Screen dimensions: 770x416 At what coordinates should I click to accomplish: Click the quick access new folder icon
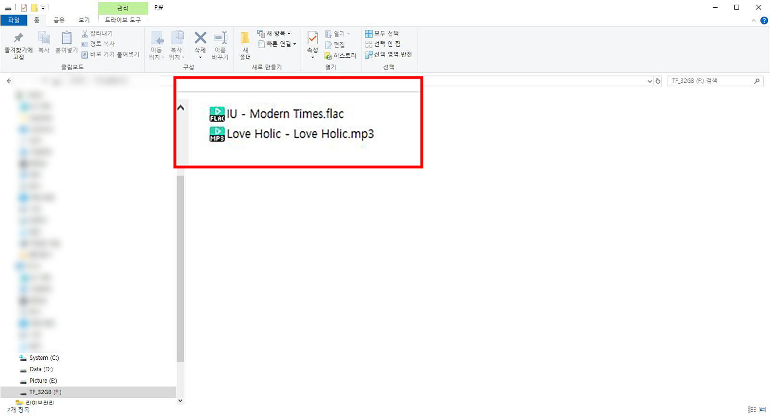coord(34,8)
